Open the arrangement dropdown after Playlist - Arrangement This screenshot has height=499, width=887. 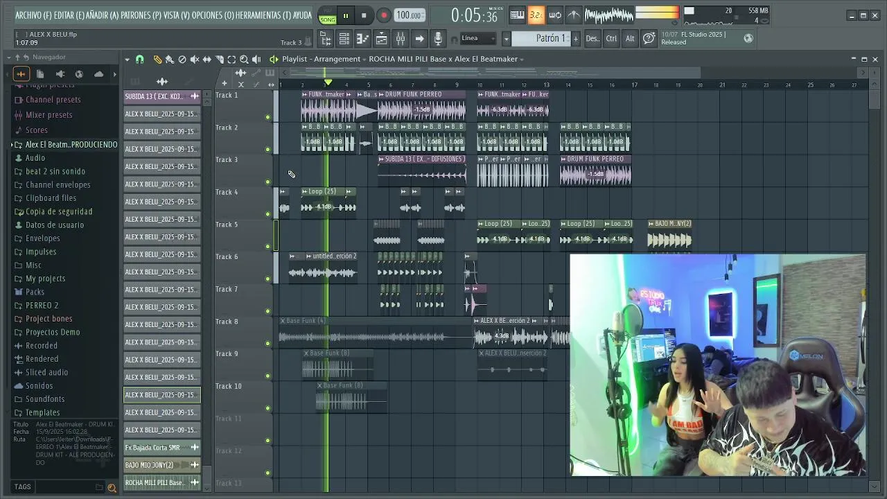[x=364, y=60]
